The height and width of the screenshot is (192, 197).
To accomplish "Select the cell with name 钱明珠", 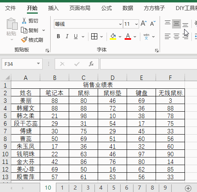I will coord(26,154).
